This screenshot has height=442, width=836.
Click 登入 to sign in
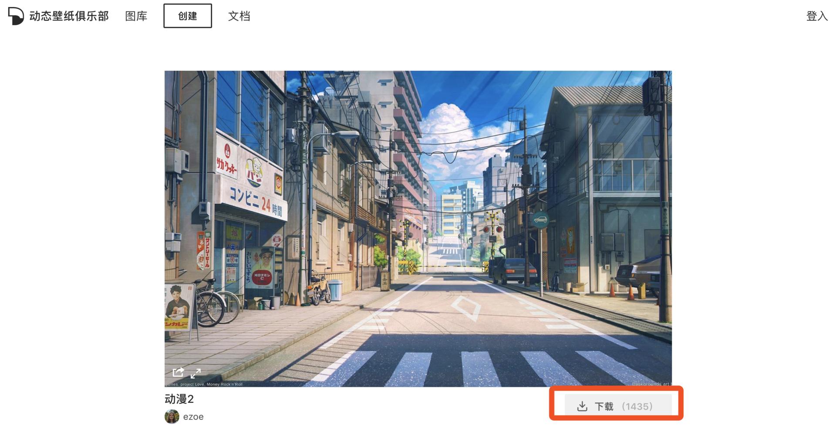tap(817, 16)
